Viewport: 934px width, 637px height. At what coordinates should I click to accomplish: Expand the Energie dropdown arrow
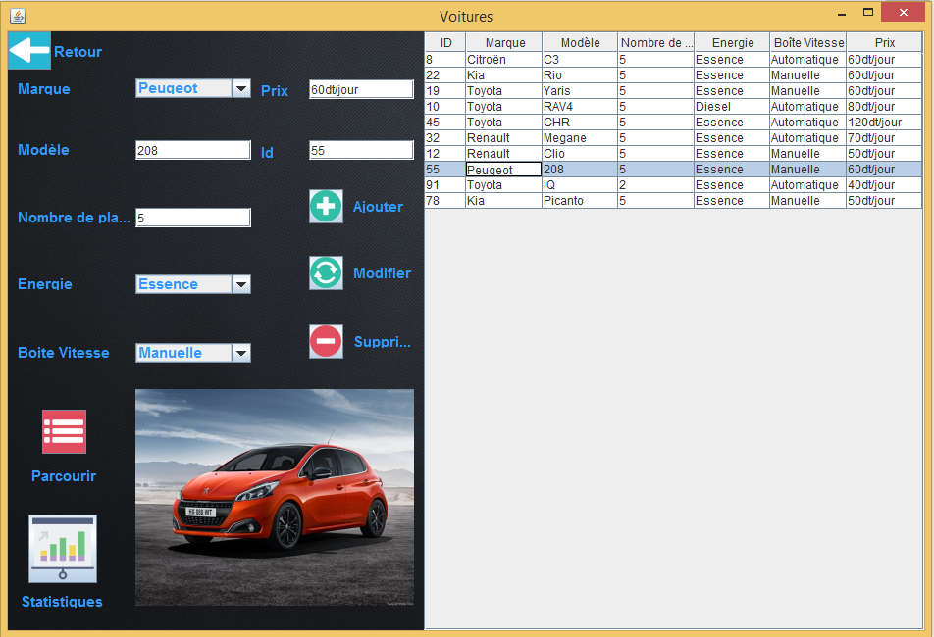point(241,284)
